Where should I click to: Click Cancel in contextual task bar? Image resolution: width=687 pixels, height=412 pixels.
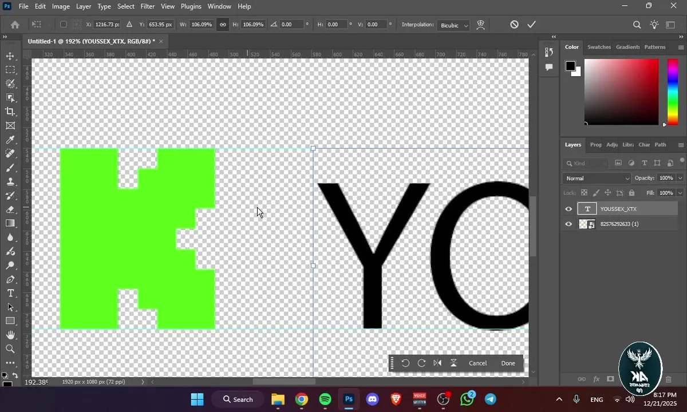[x=477, y=363]
